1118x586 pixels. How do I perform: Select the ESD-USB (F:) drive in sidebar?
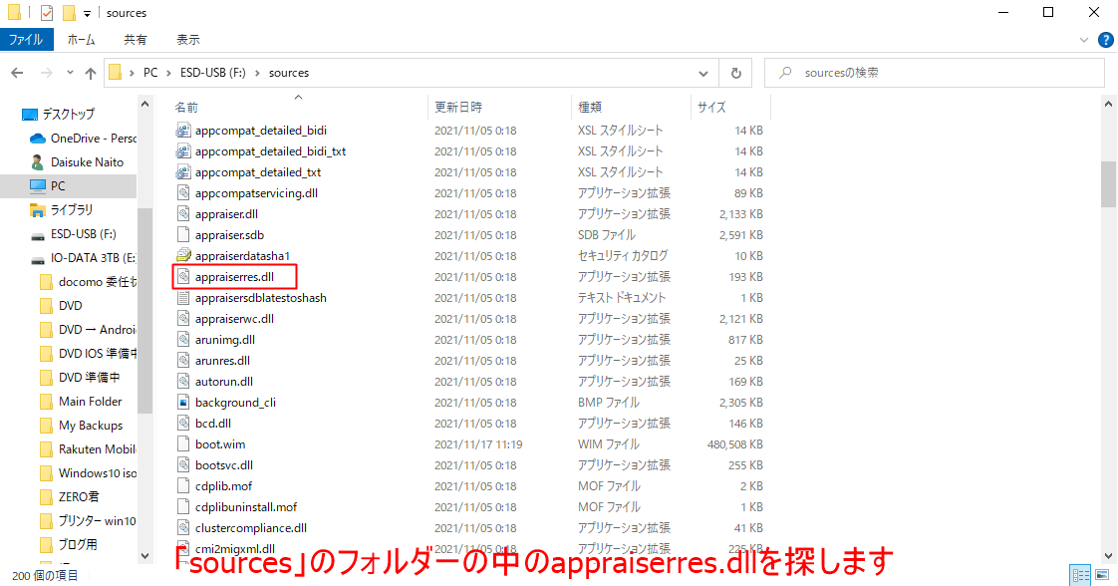point(83,234)
